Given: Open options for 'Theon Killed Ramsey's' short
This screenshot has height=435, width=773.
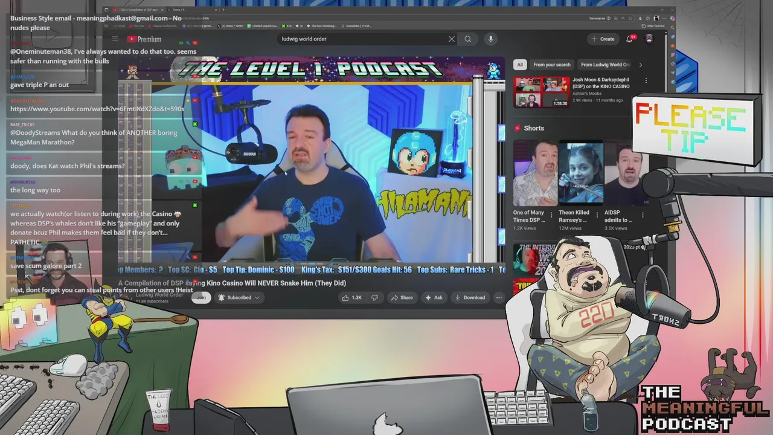Looking at the screenshot, I should (597, 214).
